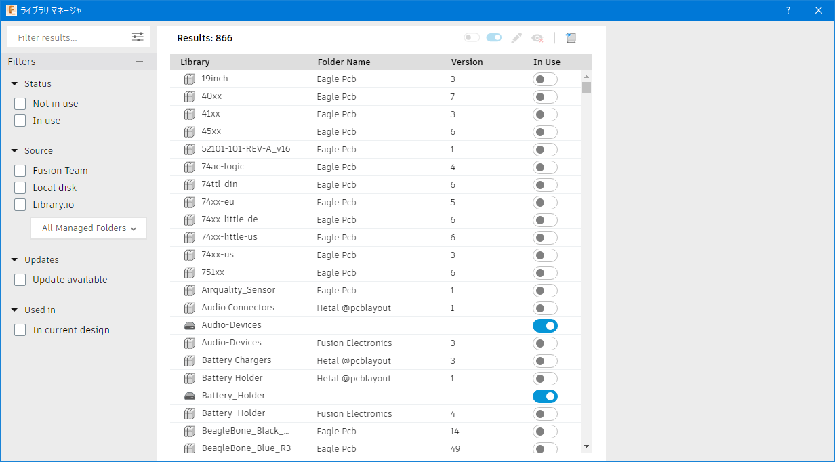Check the Update available filter
The width and height of the screenshot is (835, 462).
tap(20, 280)
